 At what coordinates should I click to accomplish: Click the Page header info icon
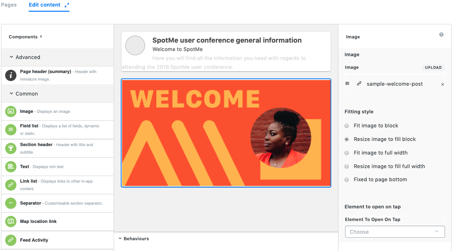pyautogui.click(x=11, y=75)
